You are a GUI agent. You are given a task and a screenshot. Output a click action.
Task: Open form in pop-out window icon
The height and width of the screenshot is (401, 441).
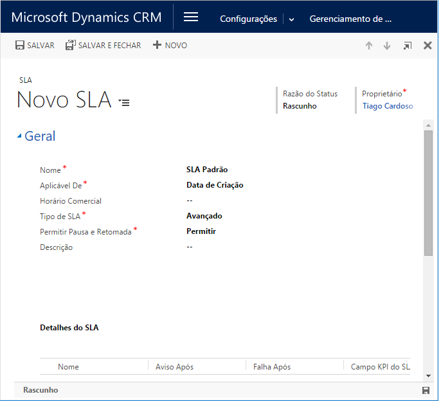(x=407, y=46)
